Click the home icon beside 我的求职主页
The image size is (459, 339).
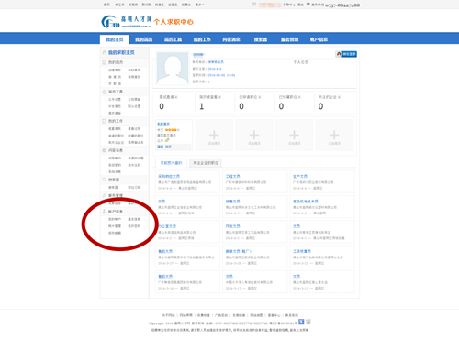point(105,52)
